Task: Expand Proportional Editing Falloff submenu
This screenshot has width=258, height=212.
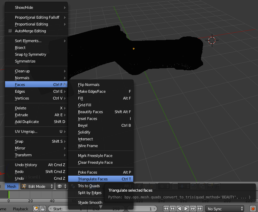Action: (36, 17)
